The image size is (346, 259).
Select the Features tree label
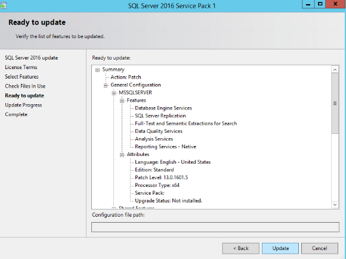click(136, 100)
